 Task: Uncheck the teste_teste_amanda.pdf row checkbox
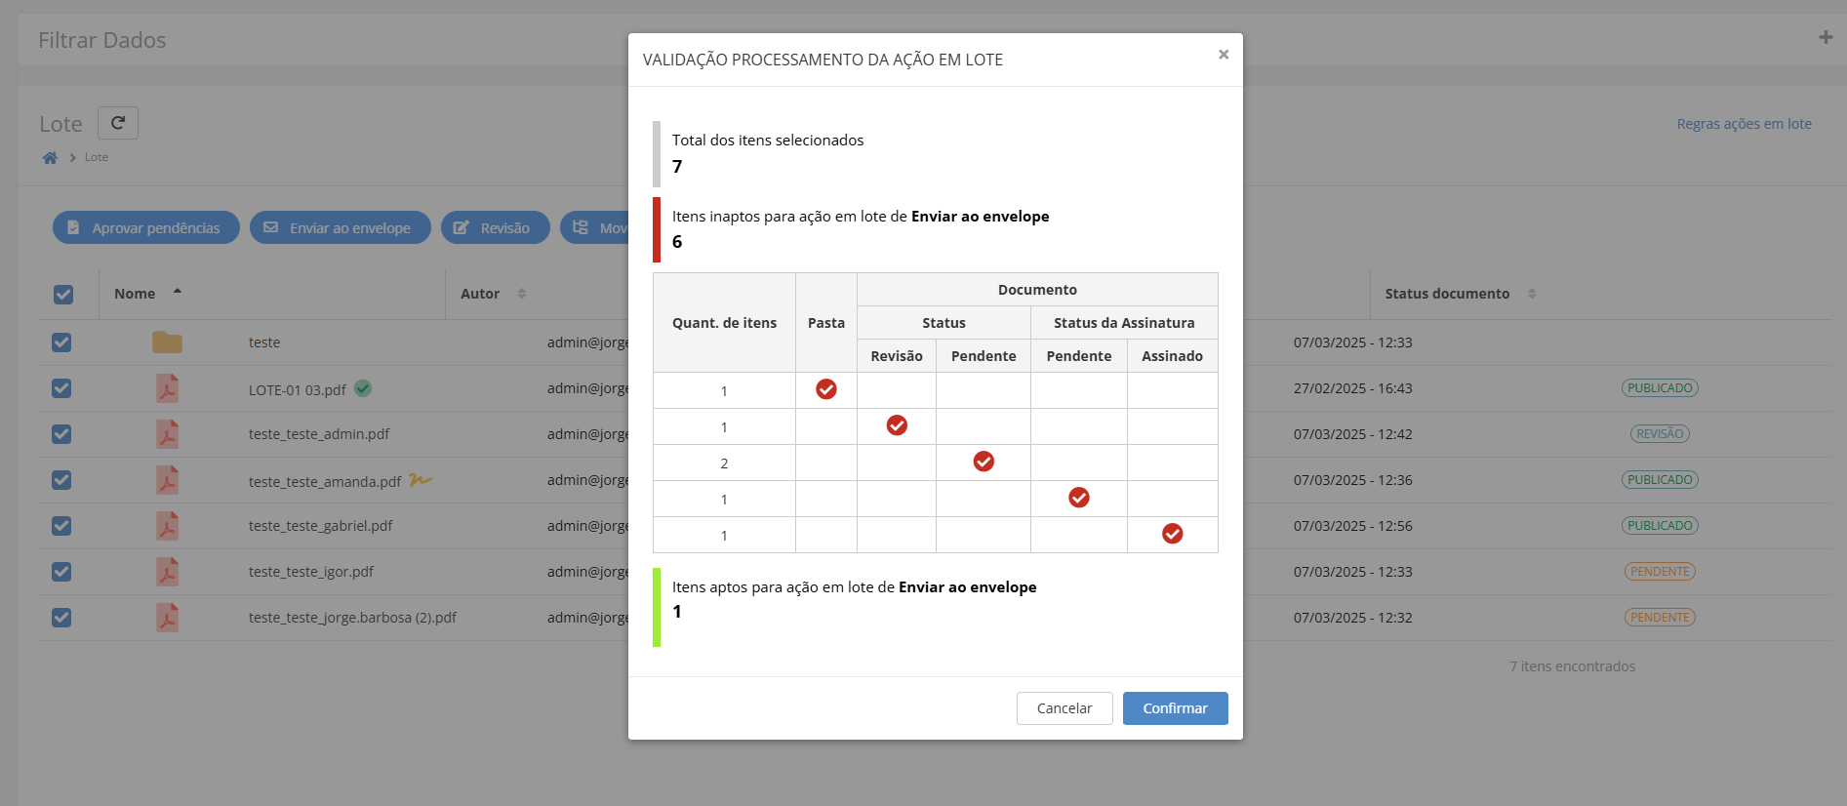tap(61, 480)
